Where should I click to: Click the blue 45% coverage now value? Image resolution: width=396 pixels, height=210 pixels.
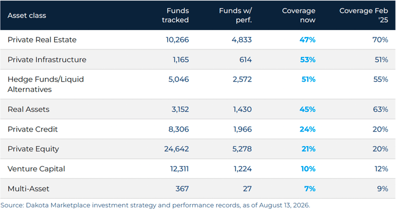pyautogui.click(x=307, y=109)
